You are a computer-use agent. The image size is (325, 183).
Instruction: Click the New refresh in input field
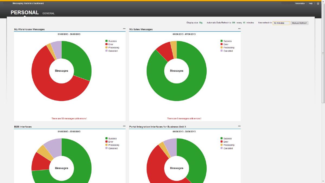[281, 23]
